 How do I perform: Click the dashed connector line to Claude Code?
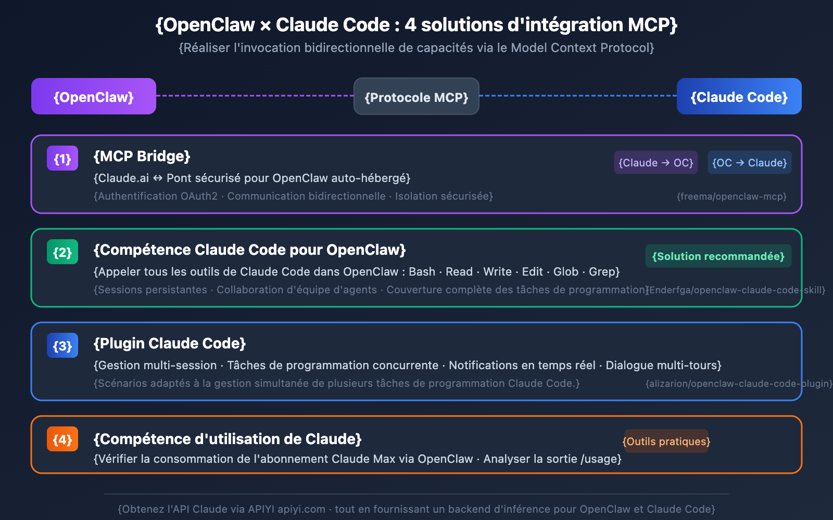(x=578, y=96)
